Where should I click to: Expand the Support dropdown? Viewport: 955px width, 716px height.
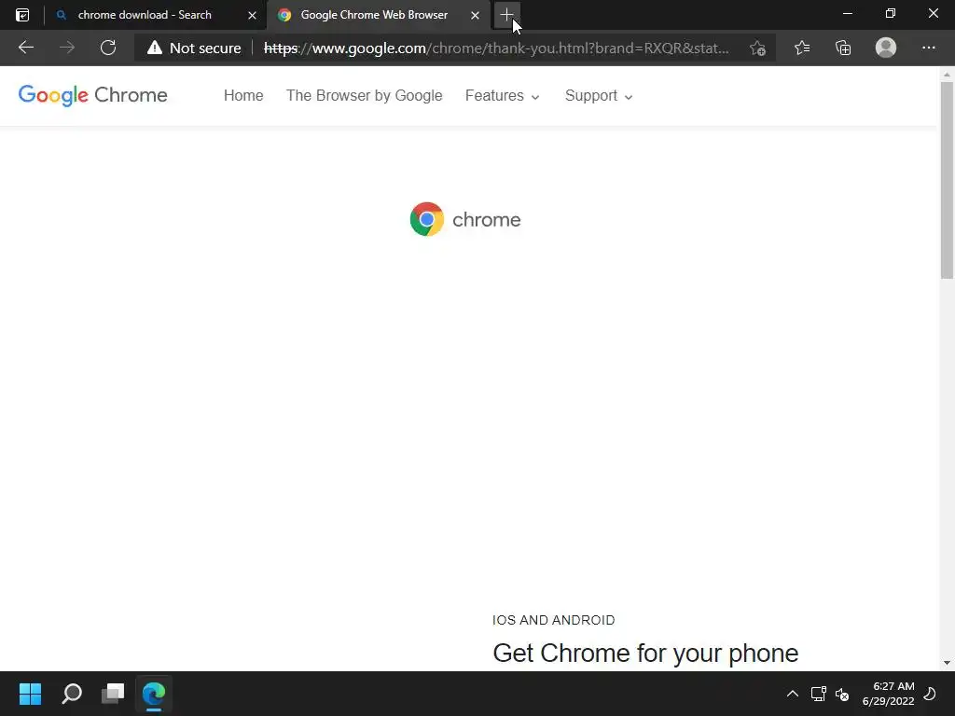coord(599,96)
